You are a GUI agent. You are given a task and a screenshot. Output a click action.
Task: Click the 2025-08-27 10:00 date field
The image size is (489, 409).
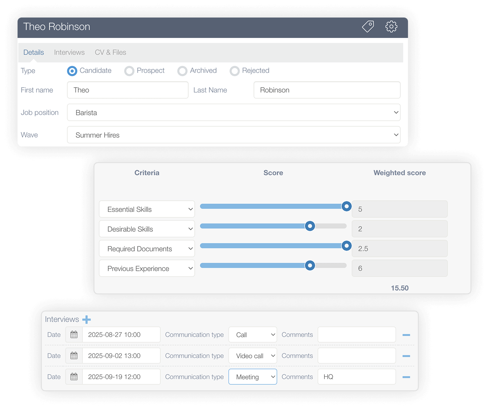tap(121, 335)
